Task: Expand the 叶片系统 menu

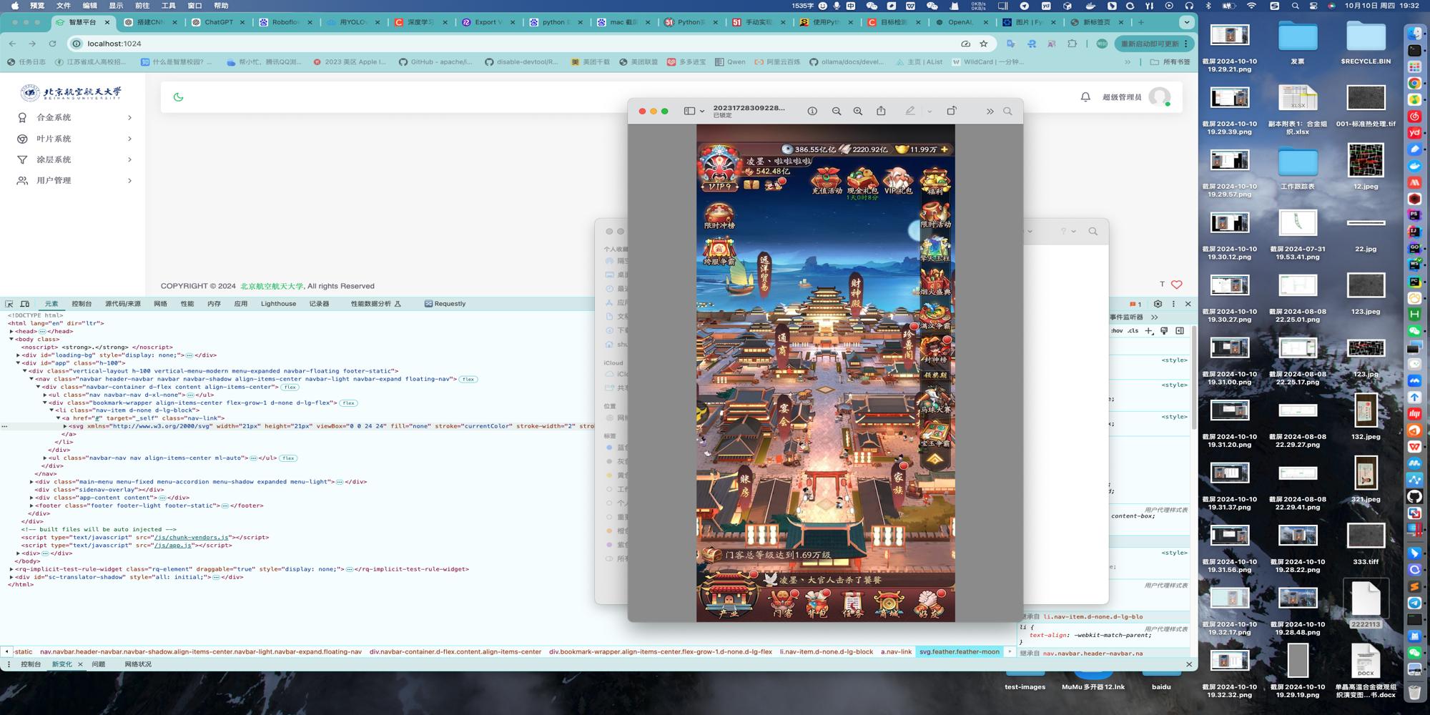Action: pos(74,139)
